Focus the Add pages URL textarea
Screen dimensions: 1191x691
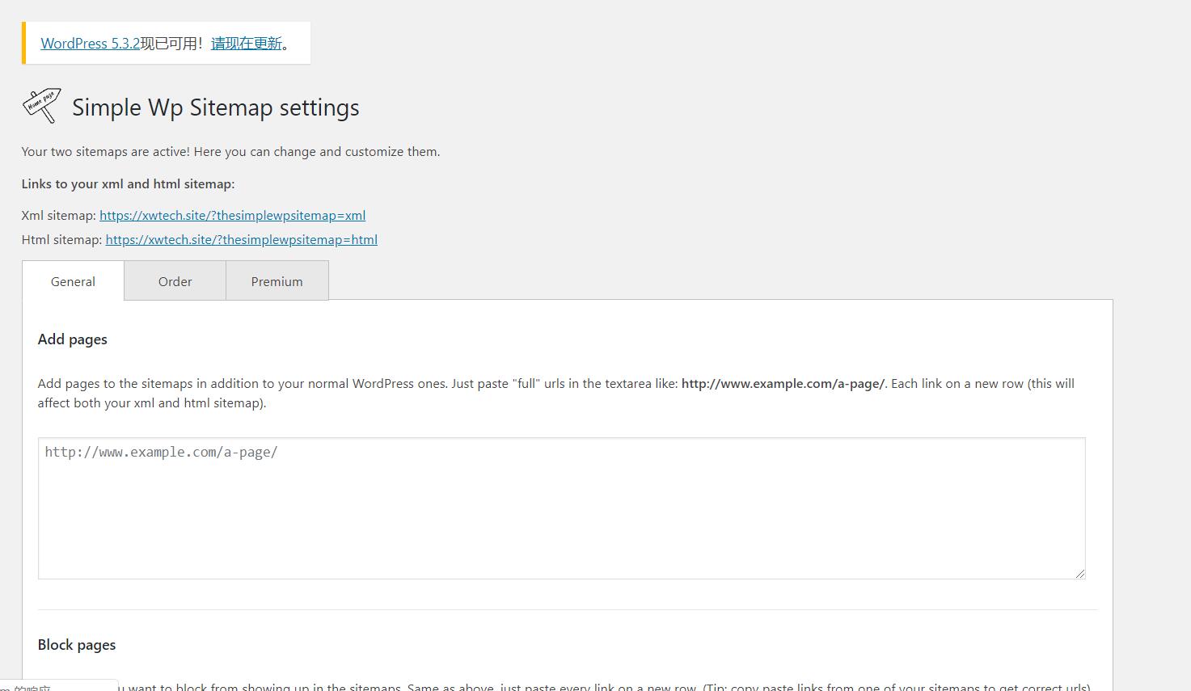click(562, 508)
